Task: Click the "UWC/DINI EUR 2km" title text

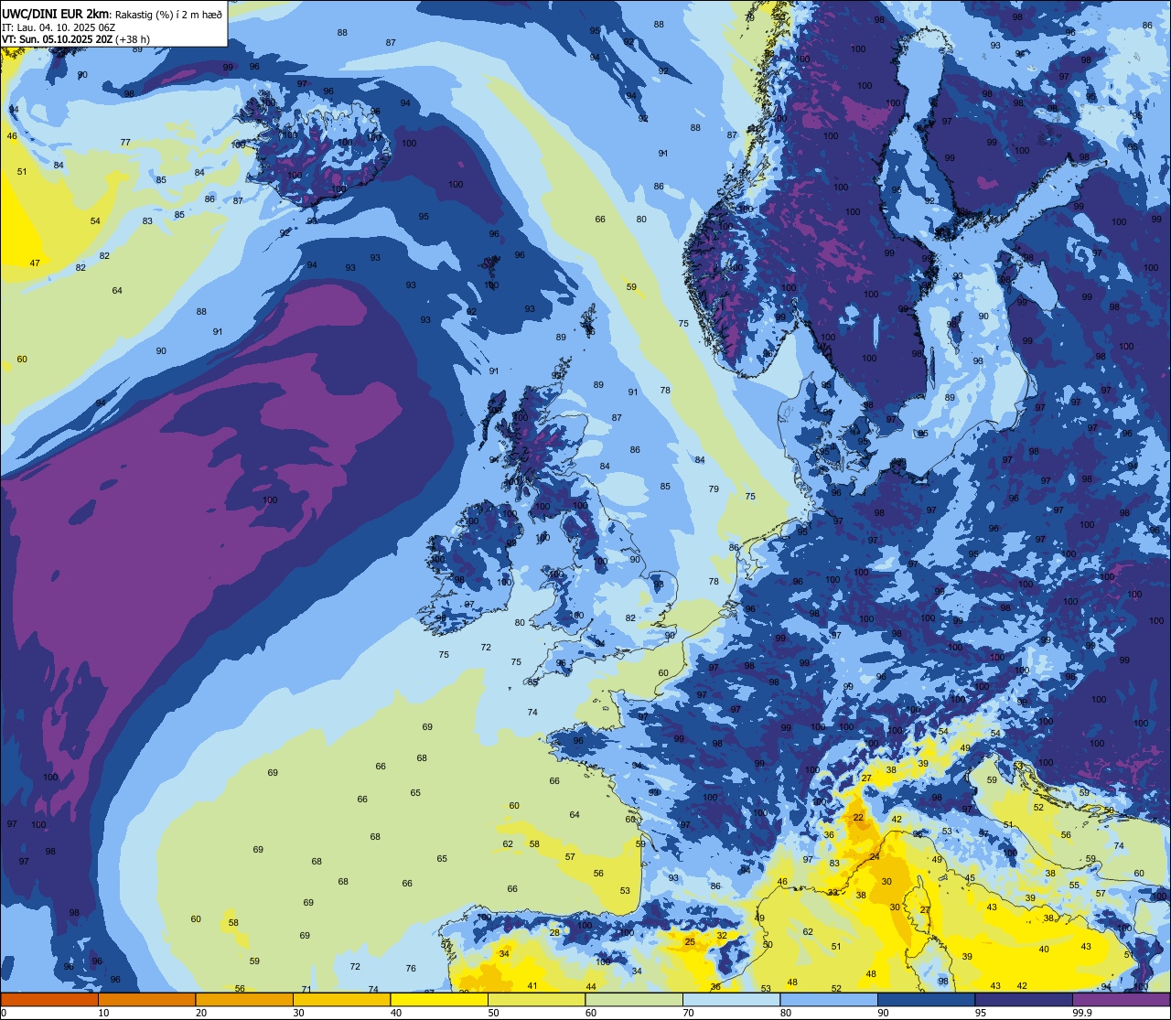Action: click(x=55, y=12)
